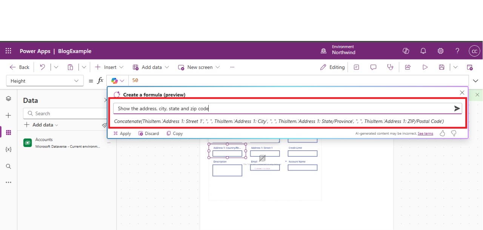Click the Play preview app icon
Screen dimensions: 483x230
(x=425, y=67)
